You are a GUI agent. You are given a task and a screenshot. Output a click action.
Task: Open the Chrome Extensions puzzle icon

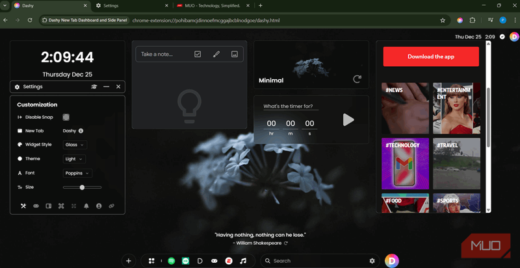pyautogui.click(x=473, y=21)
